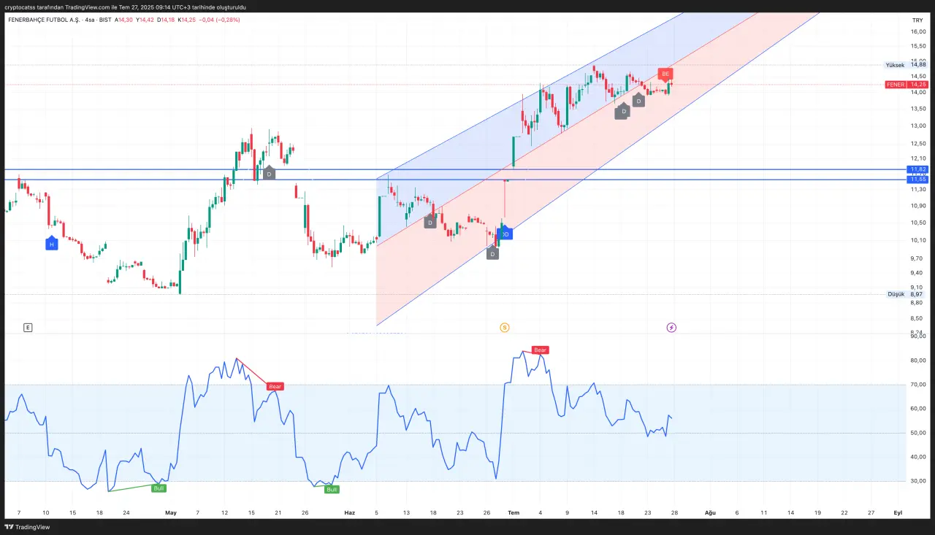Click the Düşük 8,97 low price label
Screen dimensions: 935x535
coord(906,294)
